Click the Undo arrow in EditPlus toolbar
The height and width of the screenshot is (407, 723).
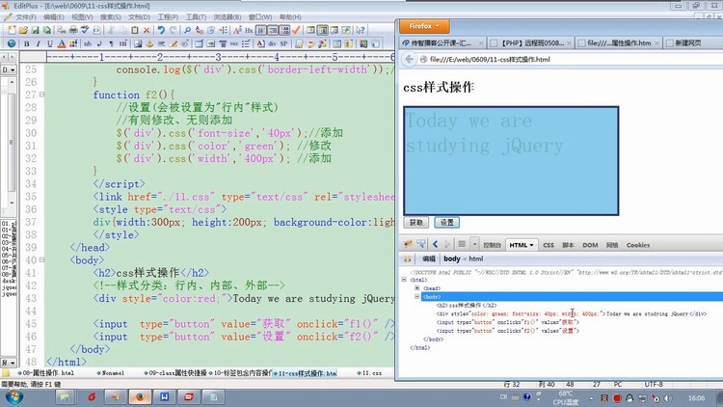pyautogui.click(x=161, y=30)
